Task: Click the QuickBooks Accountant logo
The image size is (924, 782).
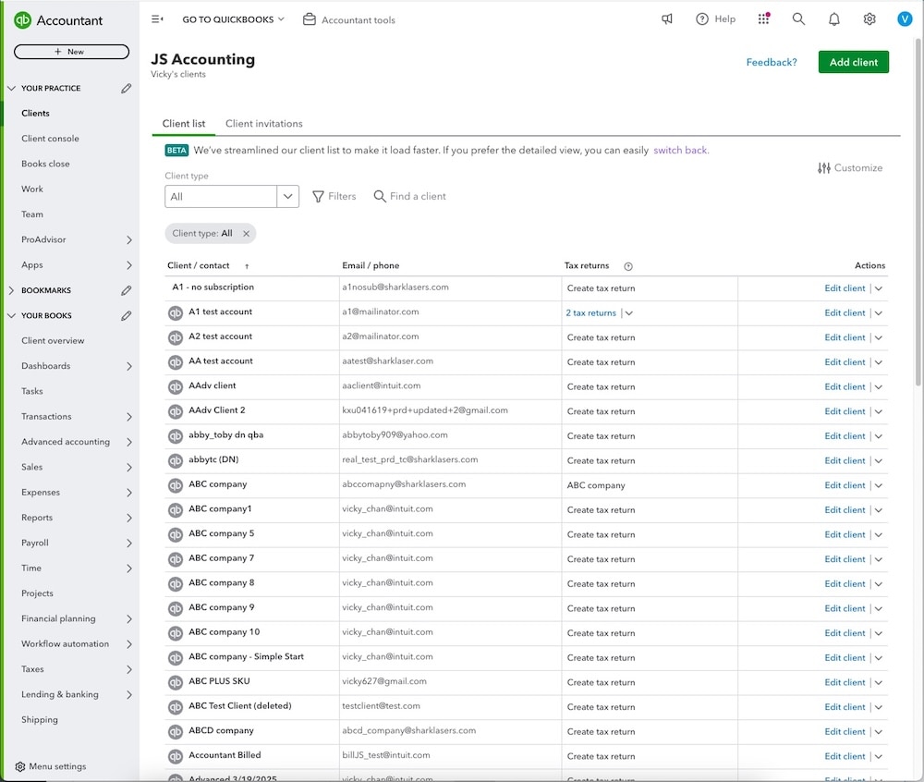Action: [55, 18]
